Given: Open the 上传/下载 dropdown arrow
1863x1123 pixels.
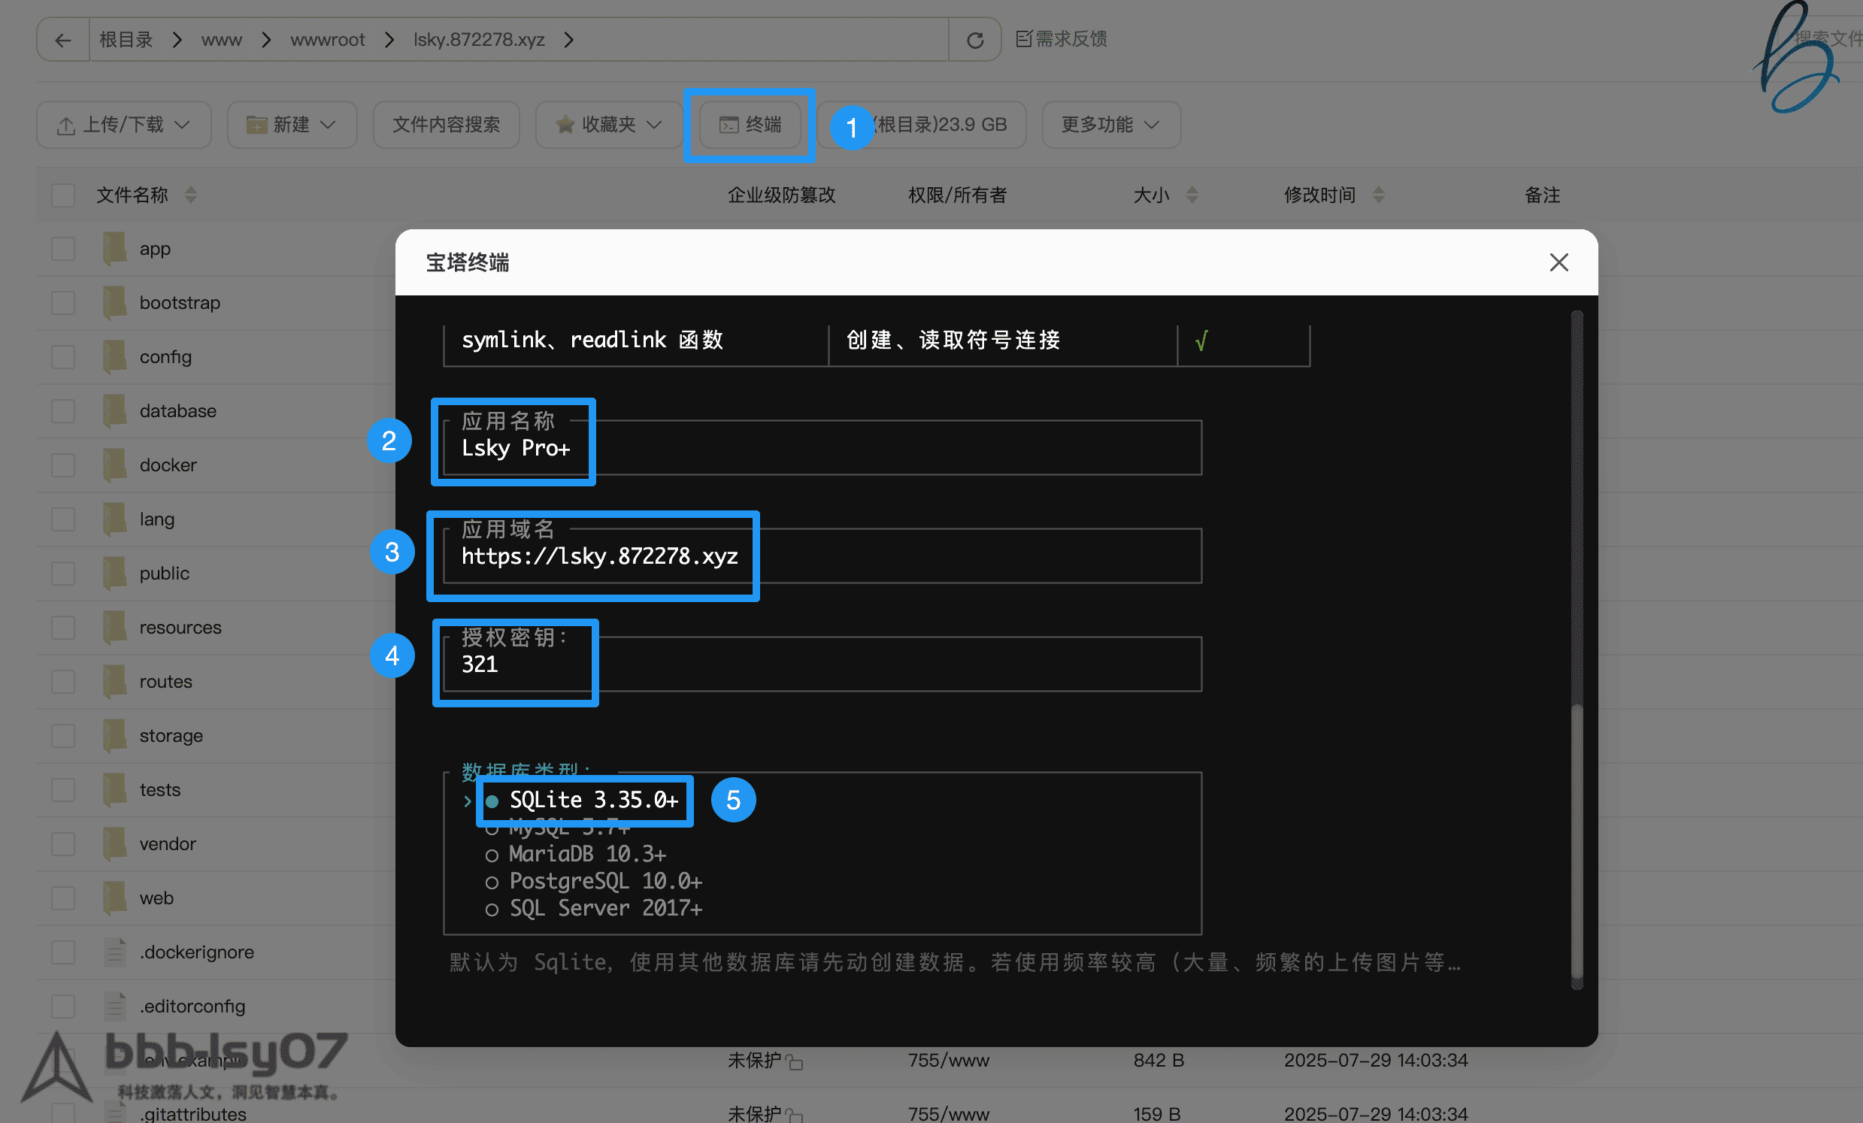Looking at the screenshot, I should tap(183, 125).
